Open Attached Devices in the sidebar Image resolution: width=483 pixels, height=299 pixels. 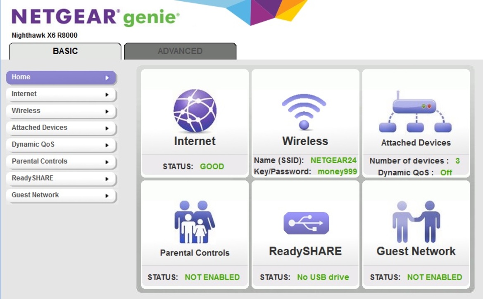61,128
